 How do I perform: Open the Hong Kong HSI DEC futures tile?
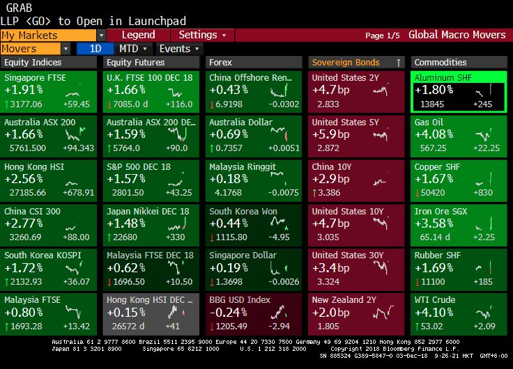pos(151,315)
